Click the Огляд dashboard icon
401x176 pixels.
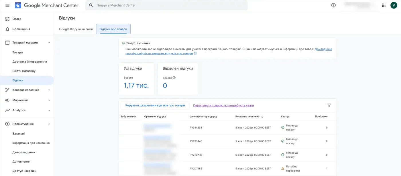7,19
